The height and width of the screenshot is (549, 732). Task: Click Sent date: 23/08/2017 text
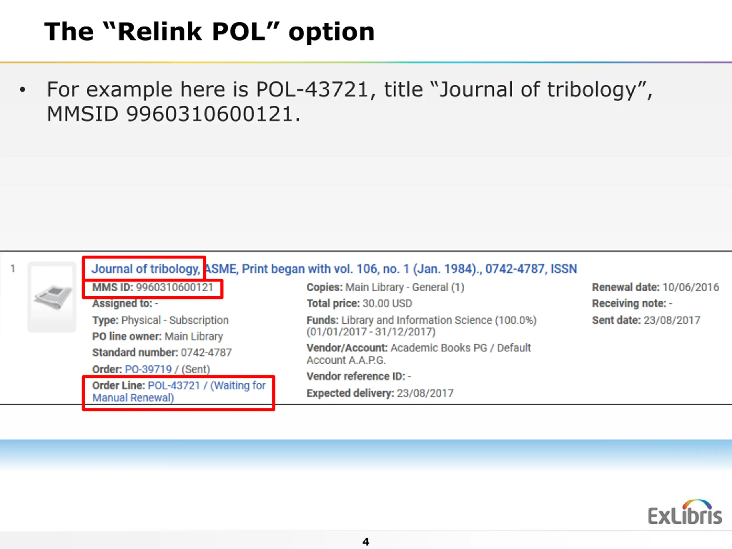pyautogui.click(x=646, y=320)
